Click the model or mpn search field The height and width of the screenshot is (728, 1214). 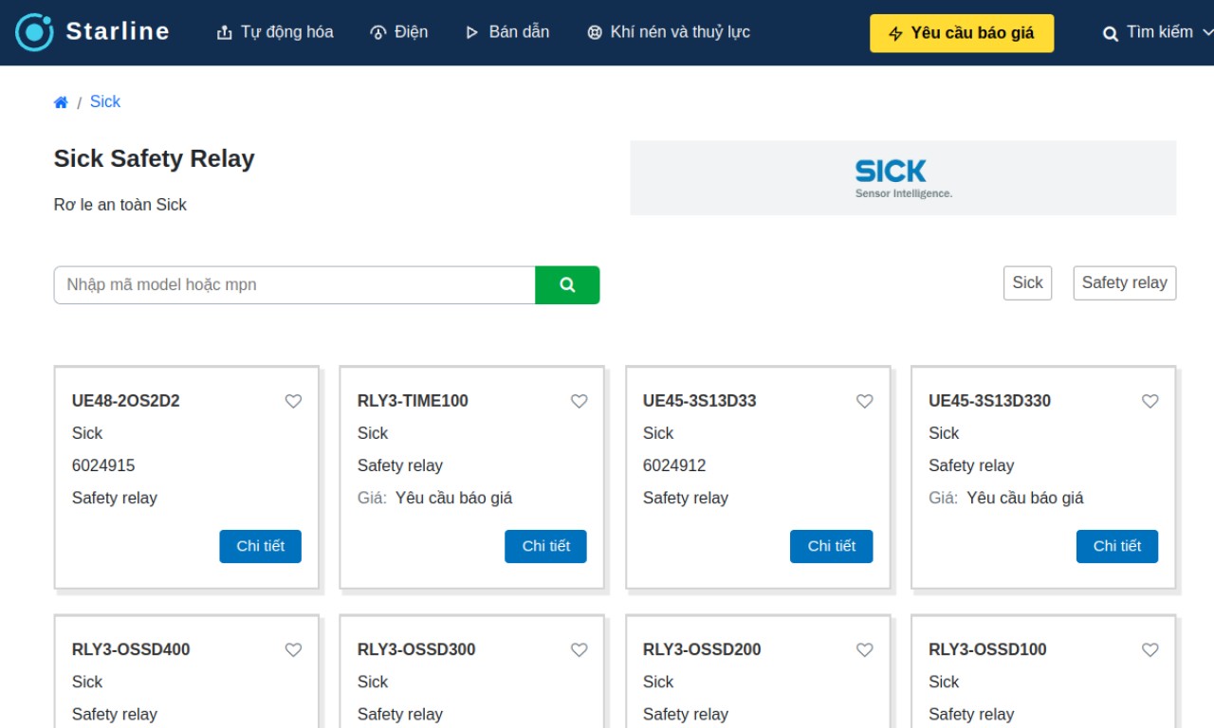295,284
